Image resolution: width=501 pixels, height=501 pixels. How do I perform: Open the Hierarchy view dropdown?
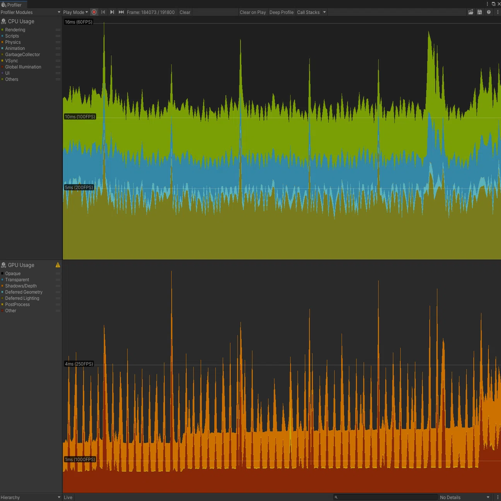tap(31, 497)
